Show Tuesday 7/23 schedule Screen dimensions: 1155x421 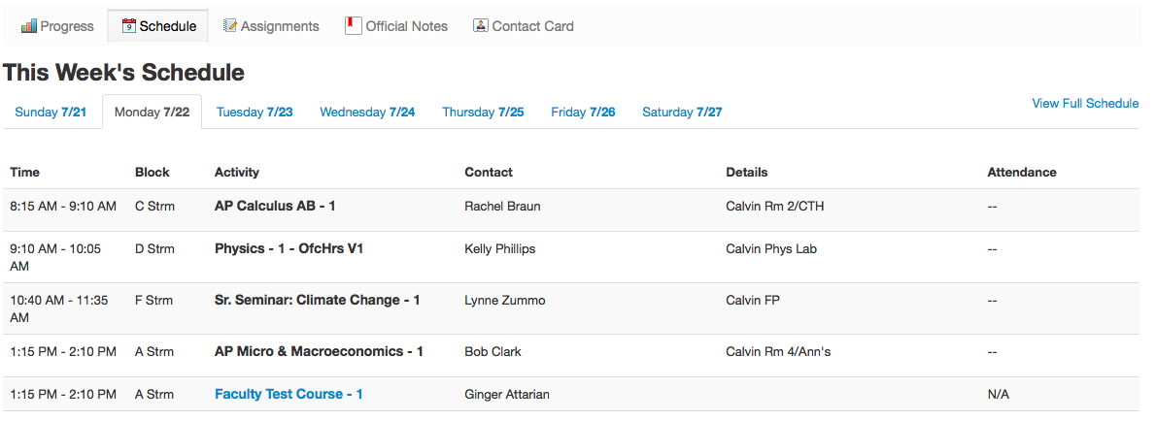(x=255, y=112)
